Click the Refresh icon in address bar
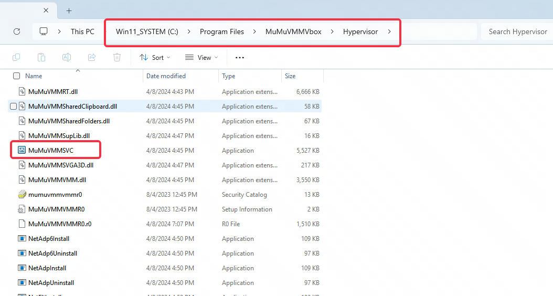 17,31
